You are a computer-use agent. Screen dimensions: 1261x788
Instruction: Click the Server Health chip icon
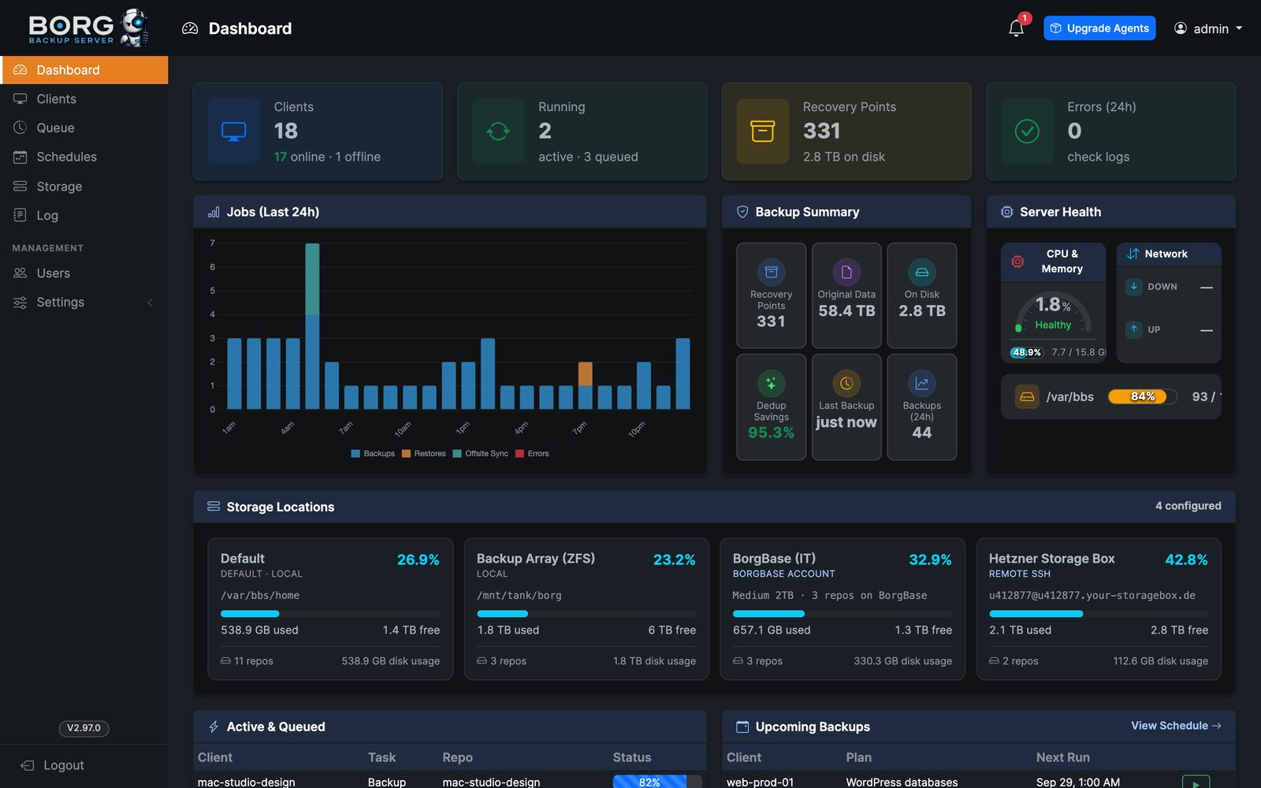point(1006,212)
